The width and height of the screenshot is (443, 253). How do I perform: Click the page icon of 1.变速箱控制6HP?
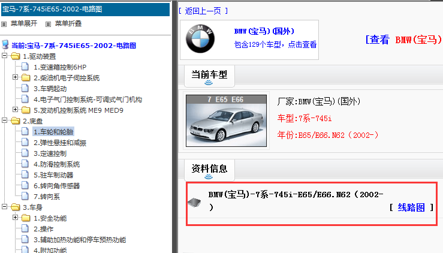pyautogui.click(x=25, y=67)
